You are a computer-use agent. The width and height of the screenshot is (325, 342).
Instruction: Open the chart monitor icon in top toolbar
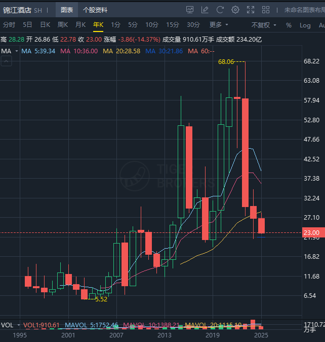point(190,10)
